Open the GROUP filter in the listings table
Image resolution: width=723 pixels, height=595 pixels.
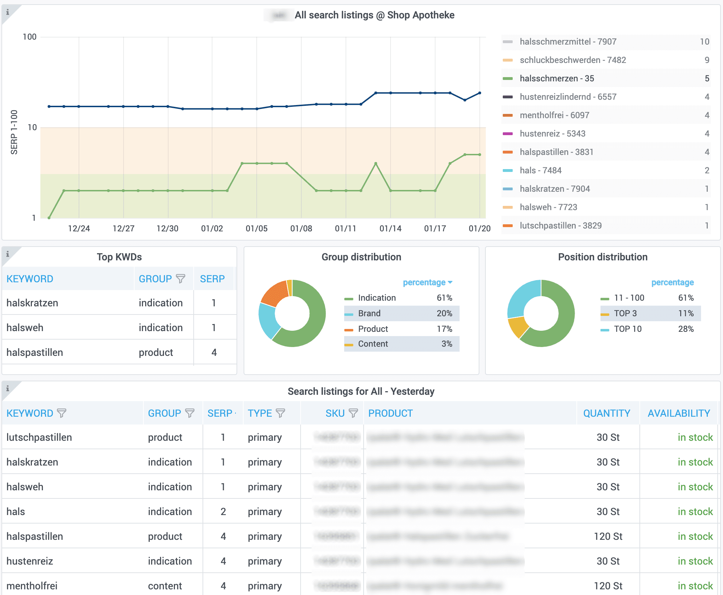(x=190, y=413)
